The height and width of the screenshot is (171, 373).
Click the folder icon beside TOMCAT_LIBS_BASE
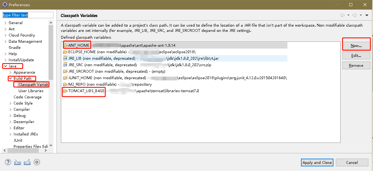pos(65,91)
